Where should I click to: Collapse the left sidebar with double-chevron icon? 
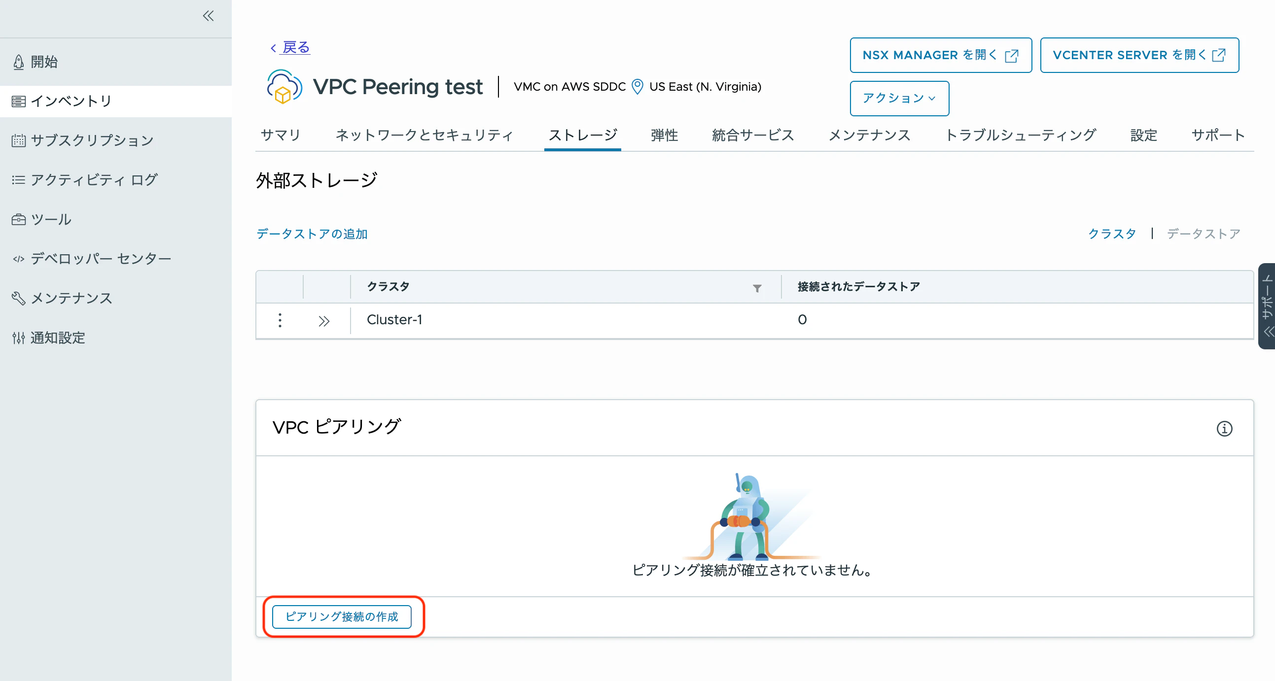pos(209,16)
